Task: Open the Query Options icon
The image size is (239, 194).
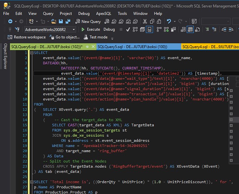Action: point(142,30)
